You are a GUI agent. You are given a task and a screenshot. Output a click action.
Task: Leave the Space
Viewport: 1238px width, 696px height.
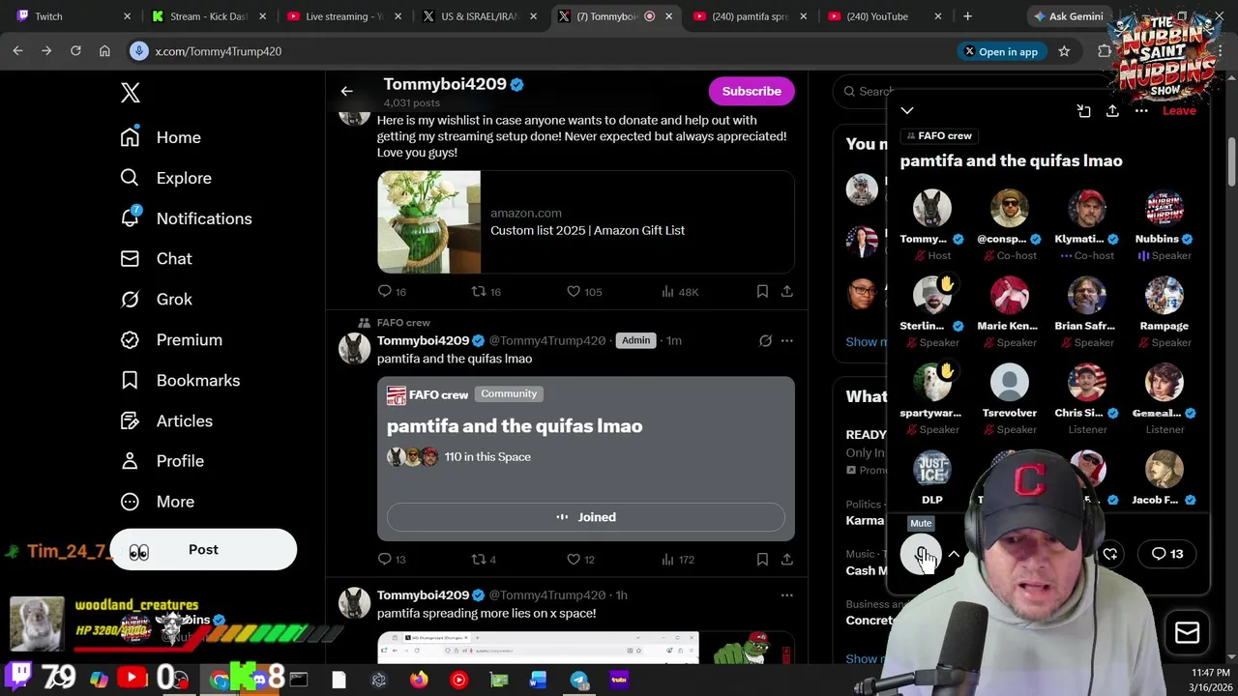point(1179,111)
